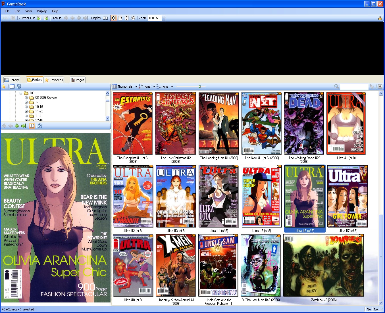Viewport: 385px width, 313px height.
Task: Click the clear search icon
Action: [372, 87]
